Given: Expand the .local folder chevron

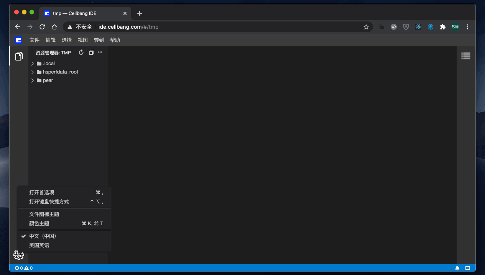Looking at the screenshot, I should coord(33,64).
